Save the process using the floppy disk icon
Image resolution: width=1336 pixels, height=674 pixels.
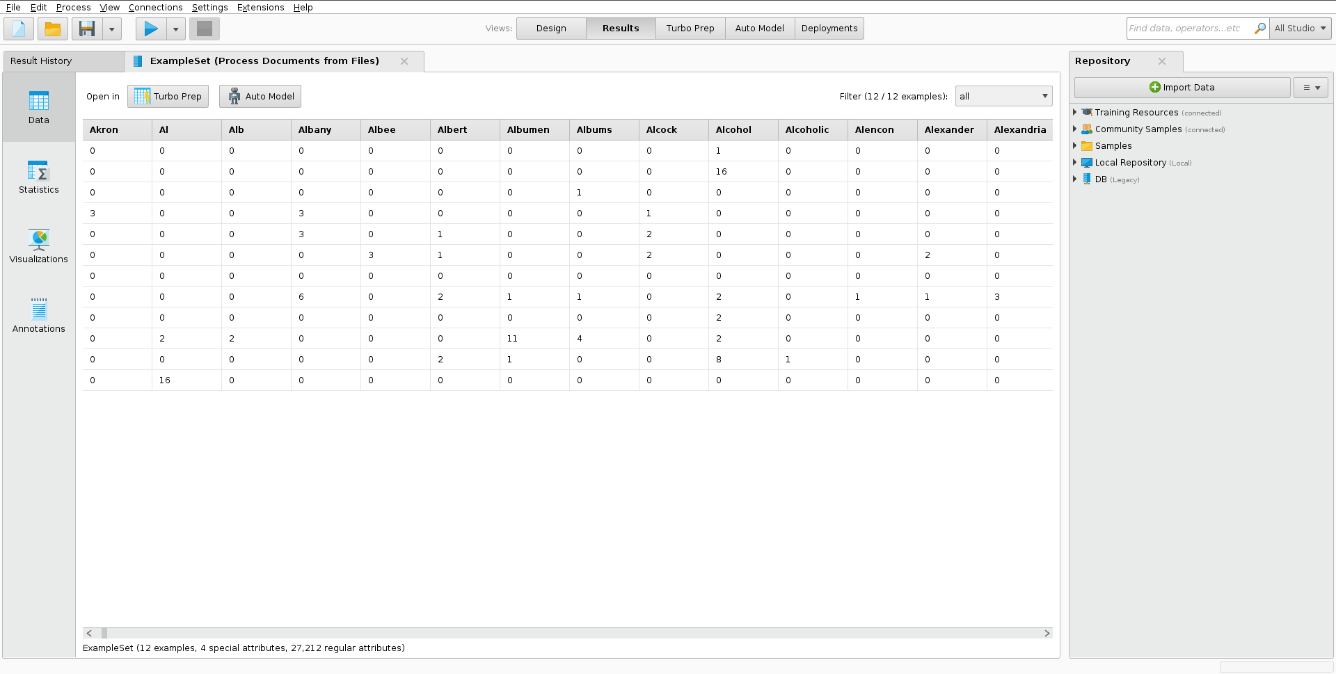click(x=87, y=29)
